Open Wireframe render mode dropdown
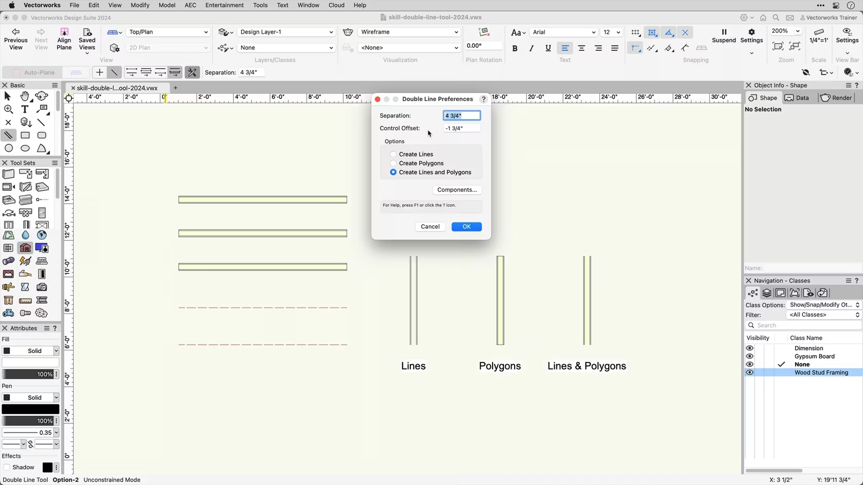 [x=409, y=32]
